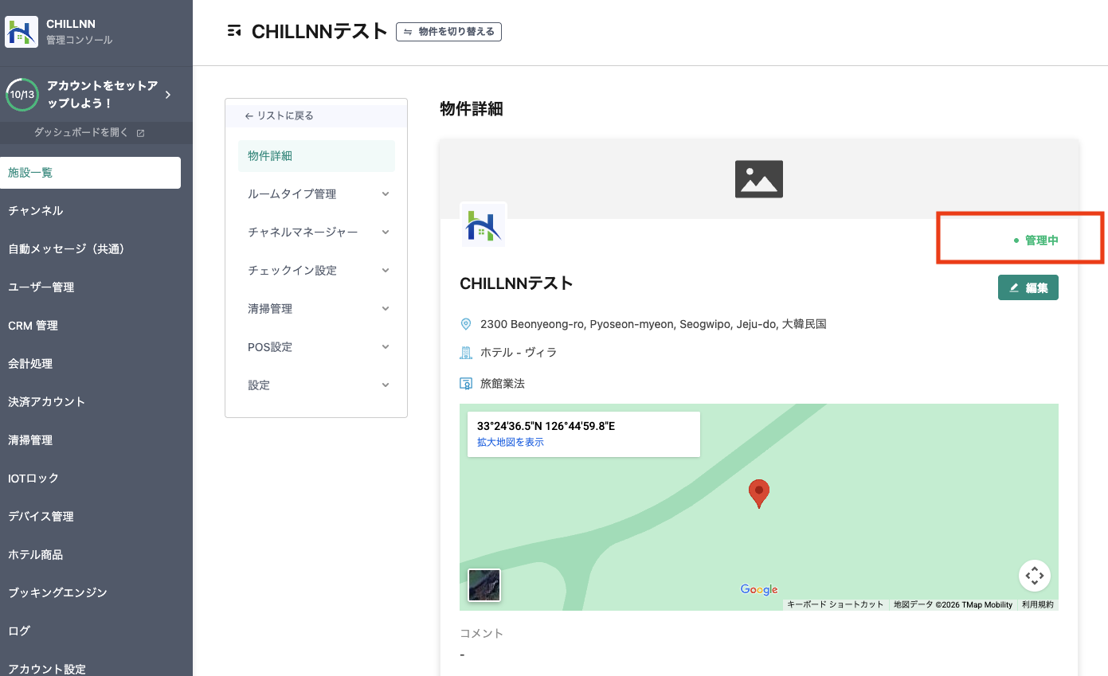Open account setup chevron arrow

pyautogui.click(x=168, y=95)
